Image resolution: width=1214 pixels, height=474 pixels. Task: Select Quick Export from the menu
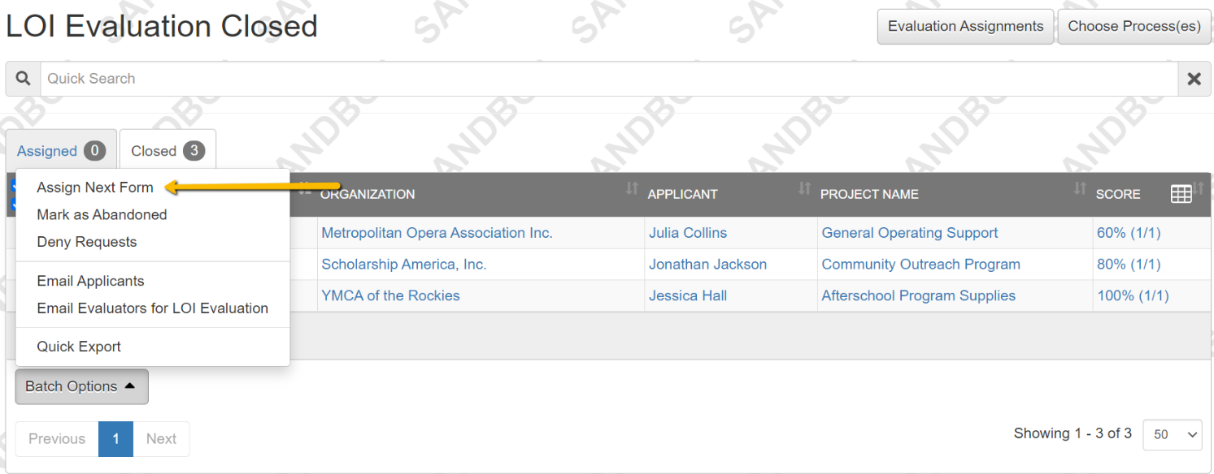[x=78, y=346]
